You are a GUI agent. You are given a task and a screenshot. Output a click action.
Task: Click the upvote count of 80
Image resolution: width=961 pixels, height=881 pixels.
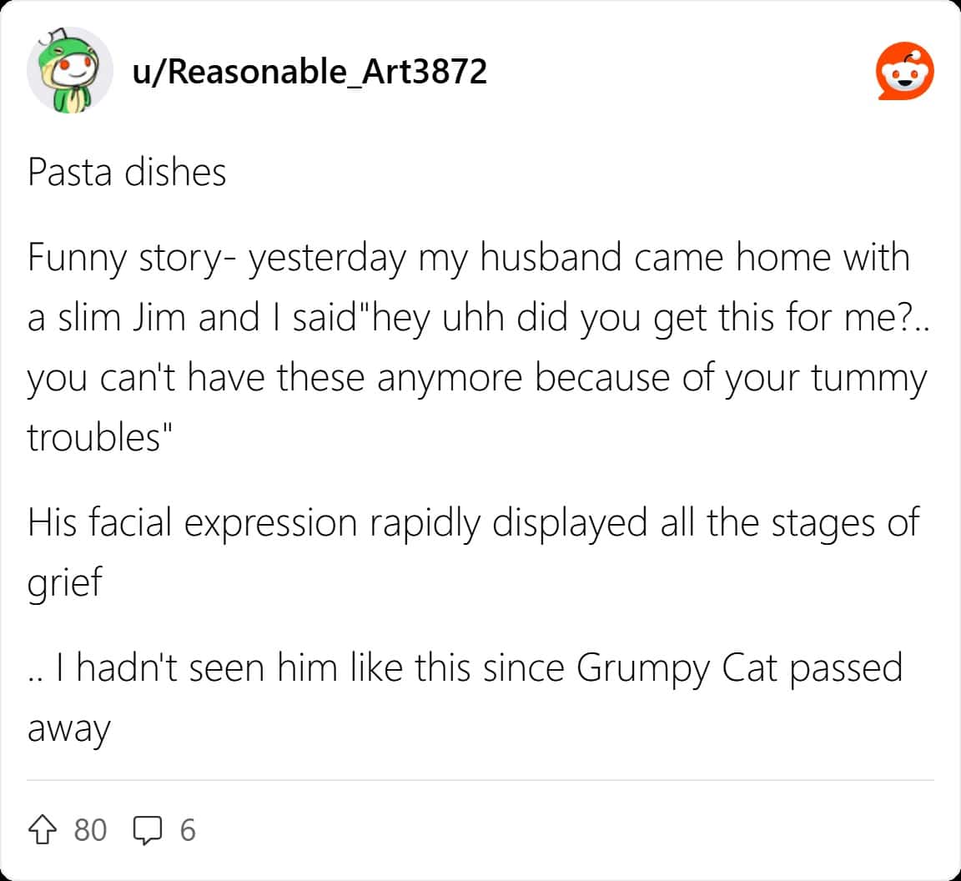coord(90,830)
